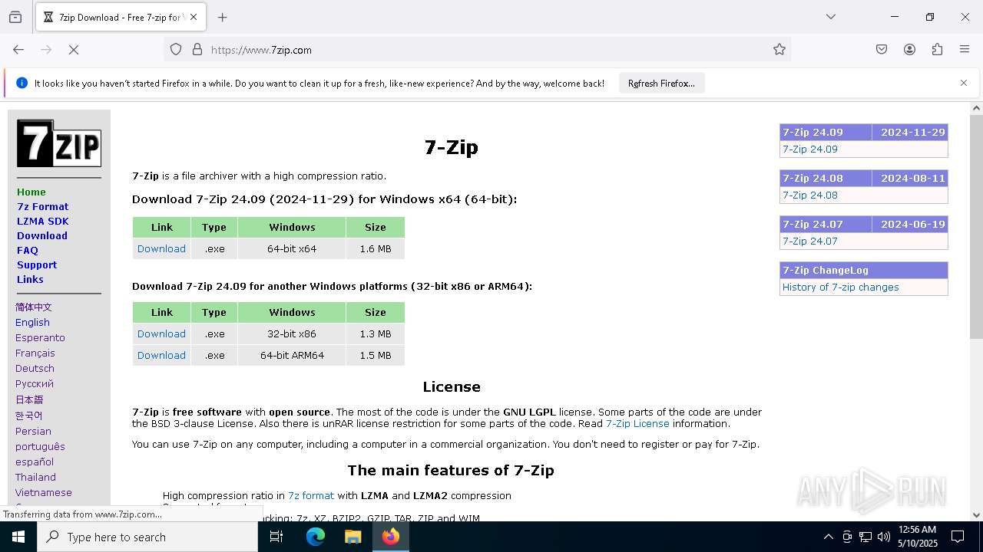Switch language to Persian

33,431
